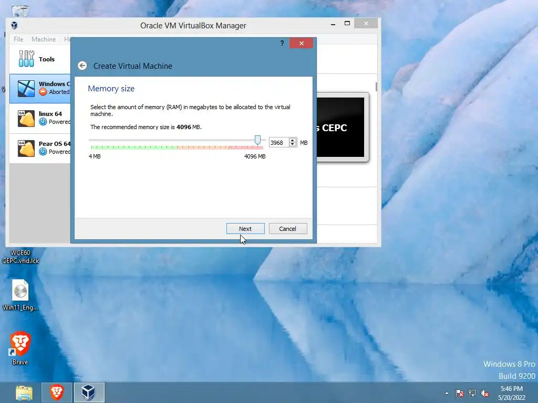538x403 pixels.
Task: Click the memory slider's colored tick bar
Action: (177, 147)
